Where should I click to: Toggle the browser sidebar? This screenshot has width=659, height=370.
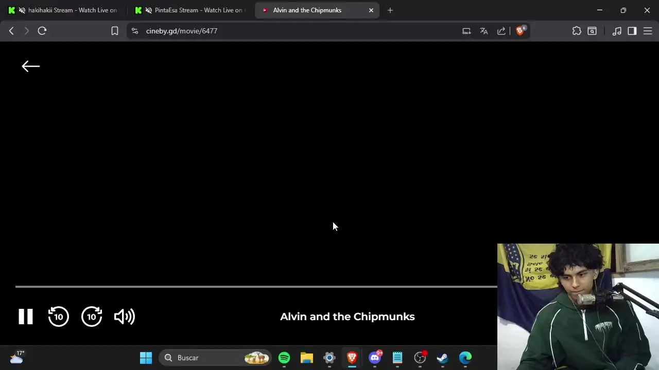coord(632,31)
